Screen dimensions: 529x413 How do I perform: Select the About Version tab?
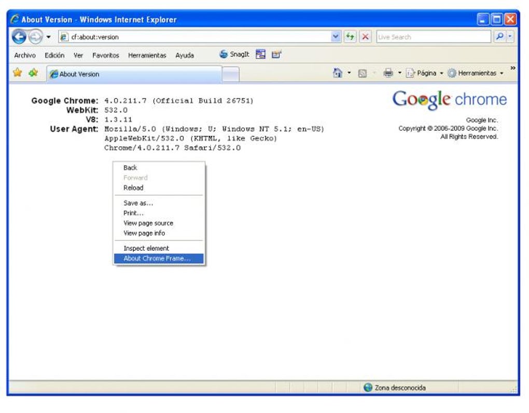[x=134, y=74]
